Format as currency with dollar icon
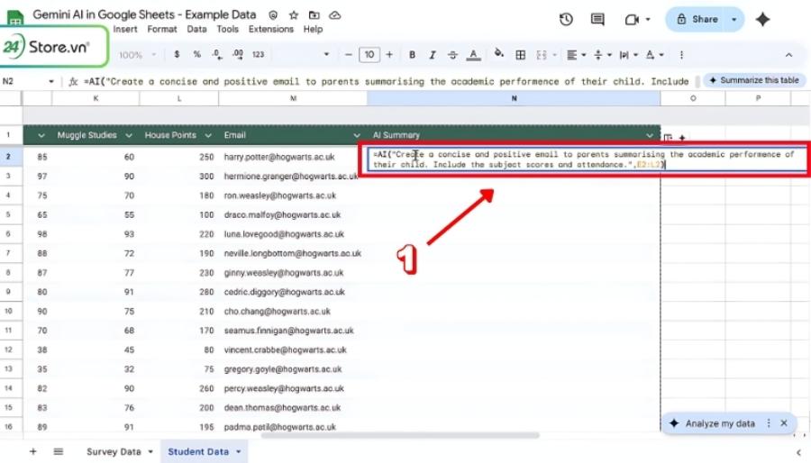Viewport: 811px width, 463px height. pyautogui.click(x=177, y=54)
